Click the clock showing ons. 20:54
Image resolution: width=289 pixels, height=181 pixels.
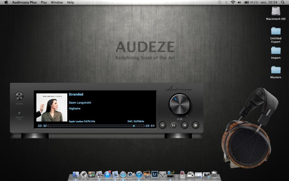[x=269, y=2]
